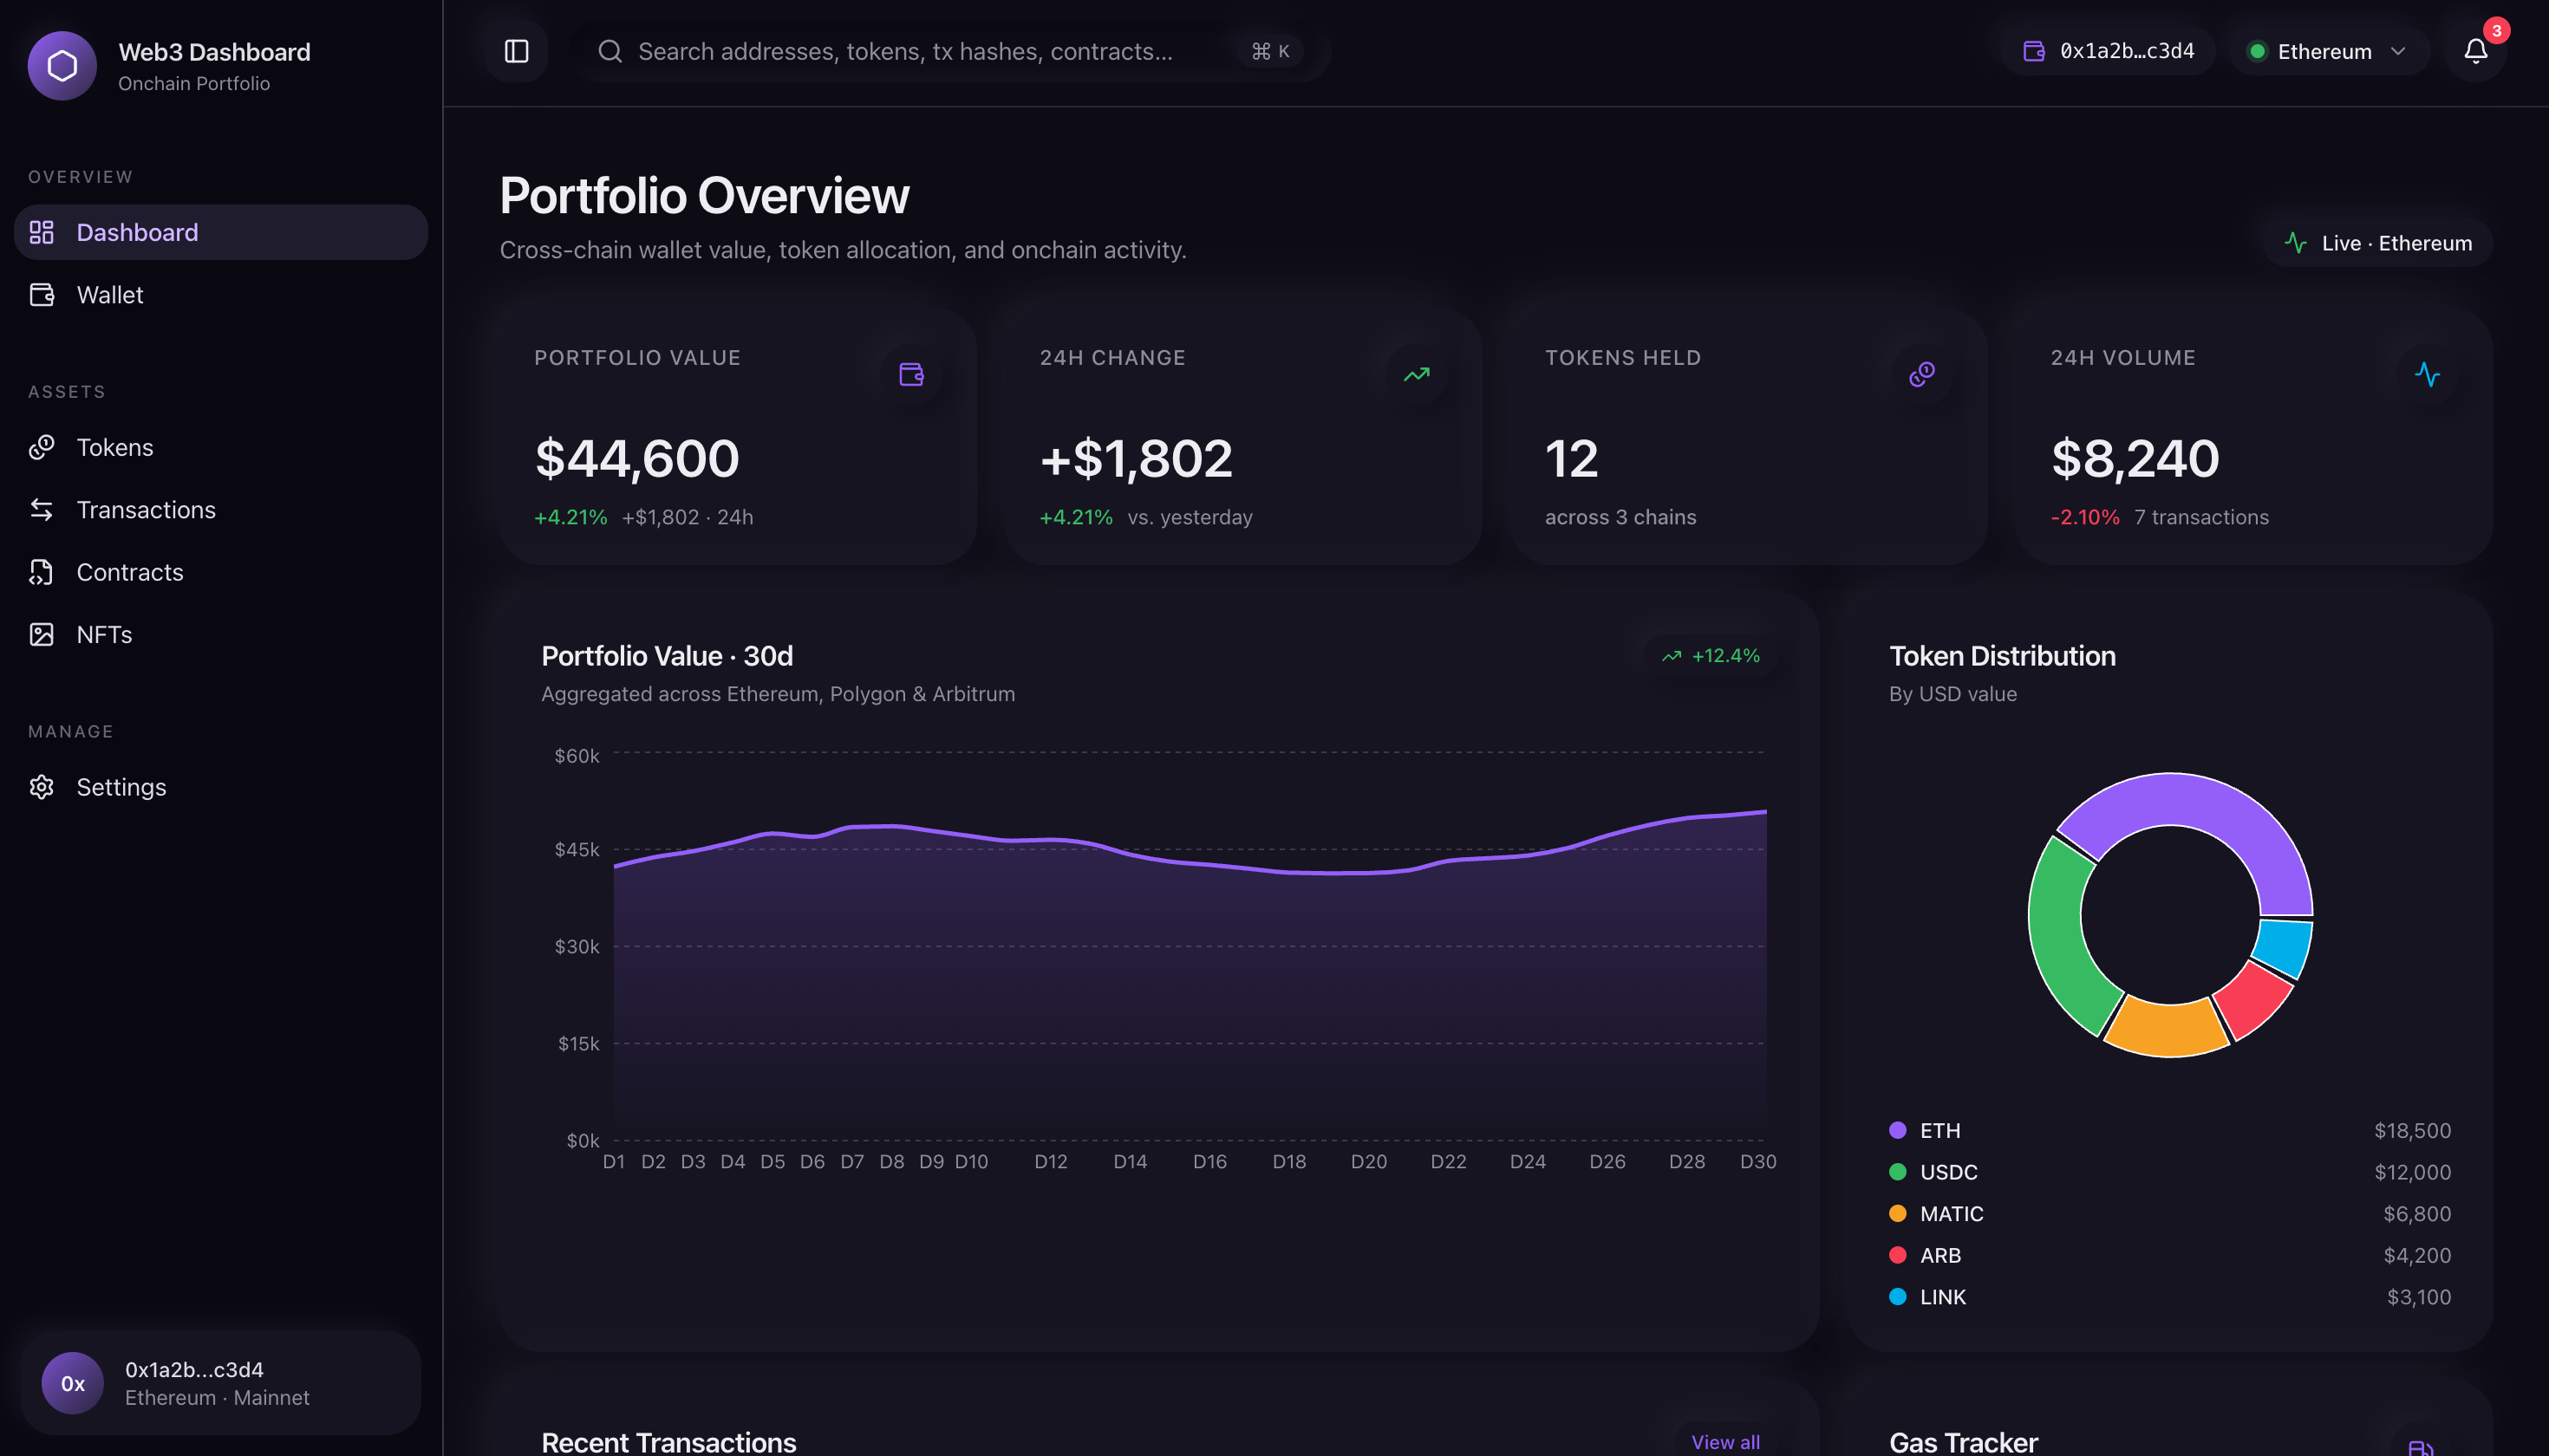
Task: Click the D30 axis label on chart
Action: [1757, 1161]
